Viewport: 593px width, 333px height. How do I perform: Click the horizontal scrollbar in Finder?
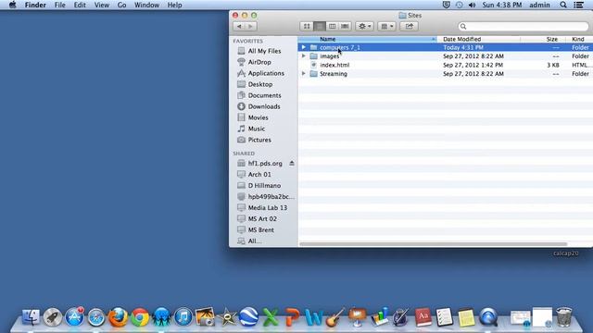434,244
